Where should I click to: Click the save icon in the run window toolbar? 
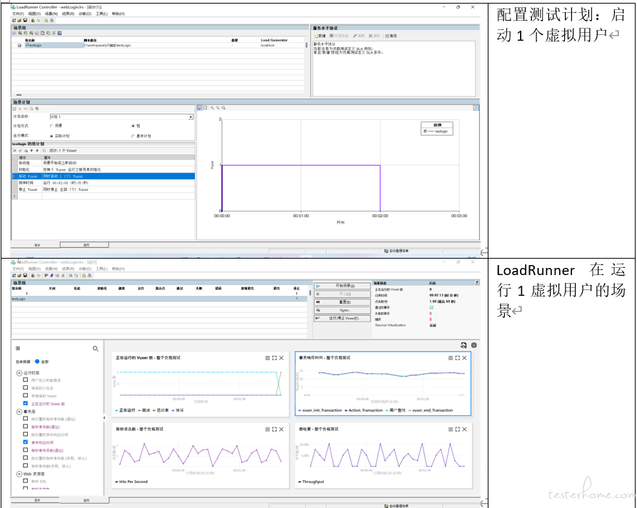coord(25,276)
